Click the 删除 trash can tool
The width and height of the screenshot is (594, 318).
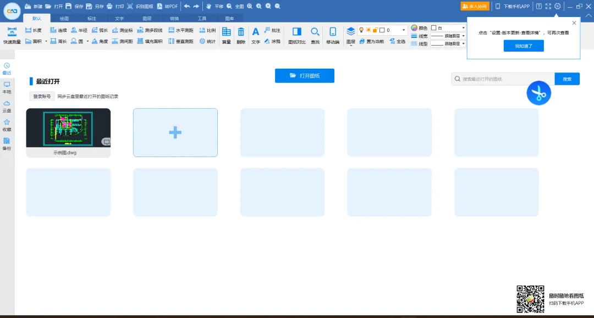[241, 36]
